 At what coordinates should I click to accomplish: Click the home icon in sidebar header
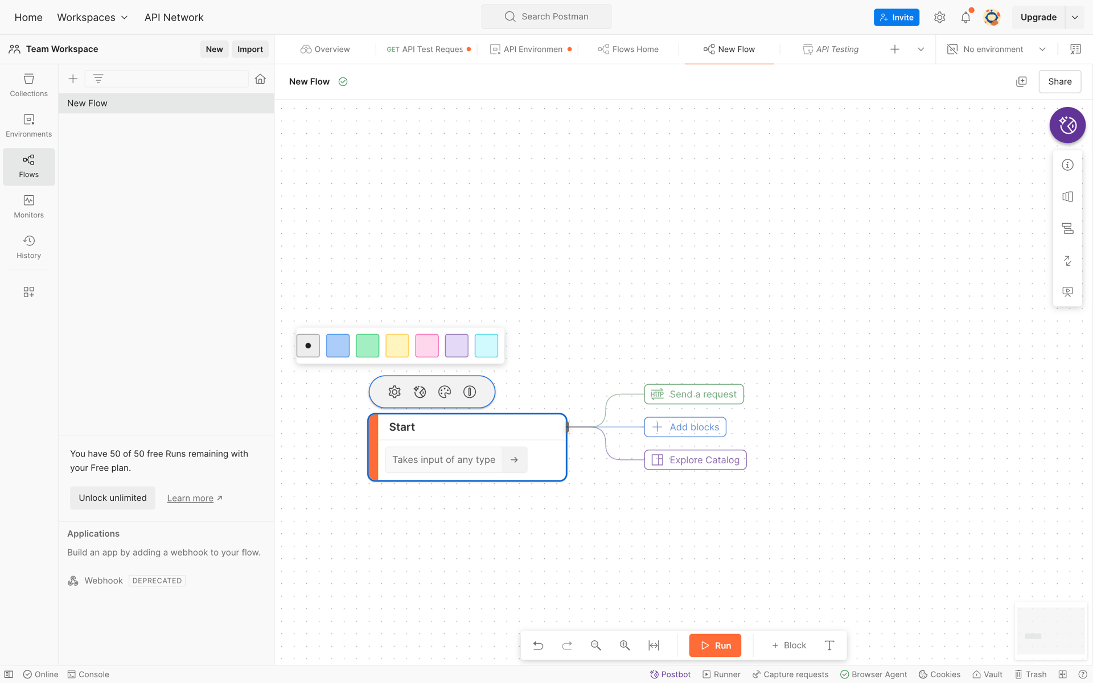[x=260, y=79]
